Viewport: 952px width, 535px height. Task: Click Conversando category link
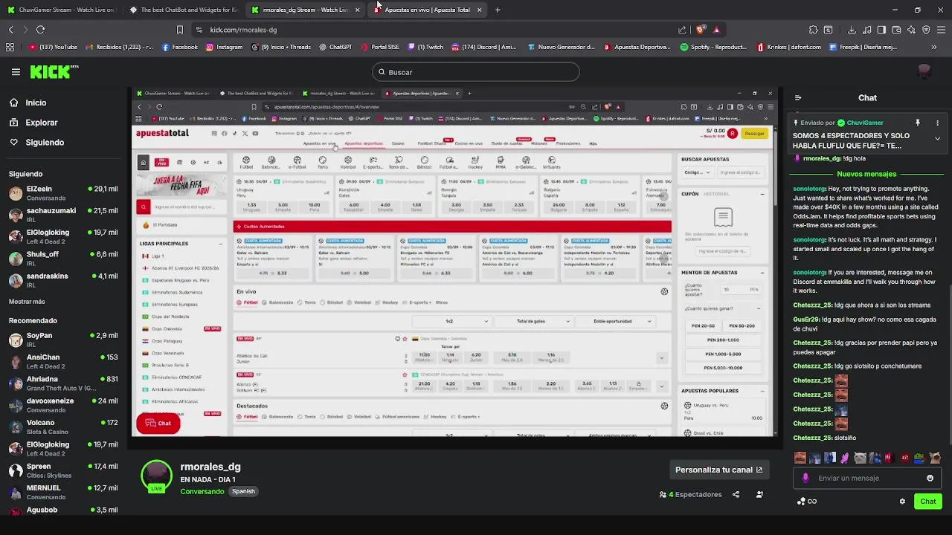202,491
